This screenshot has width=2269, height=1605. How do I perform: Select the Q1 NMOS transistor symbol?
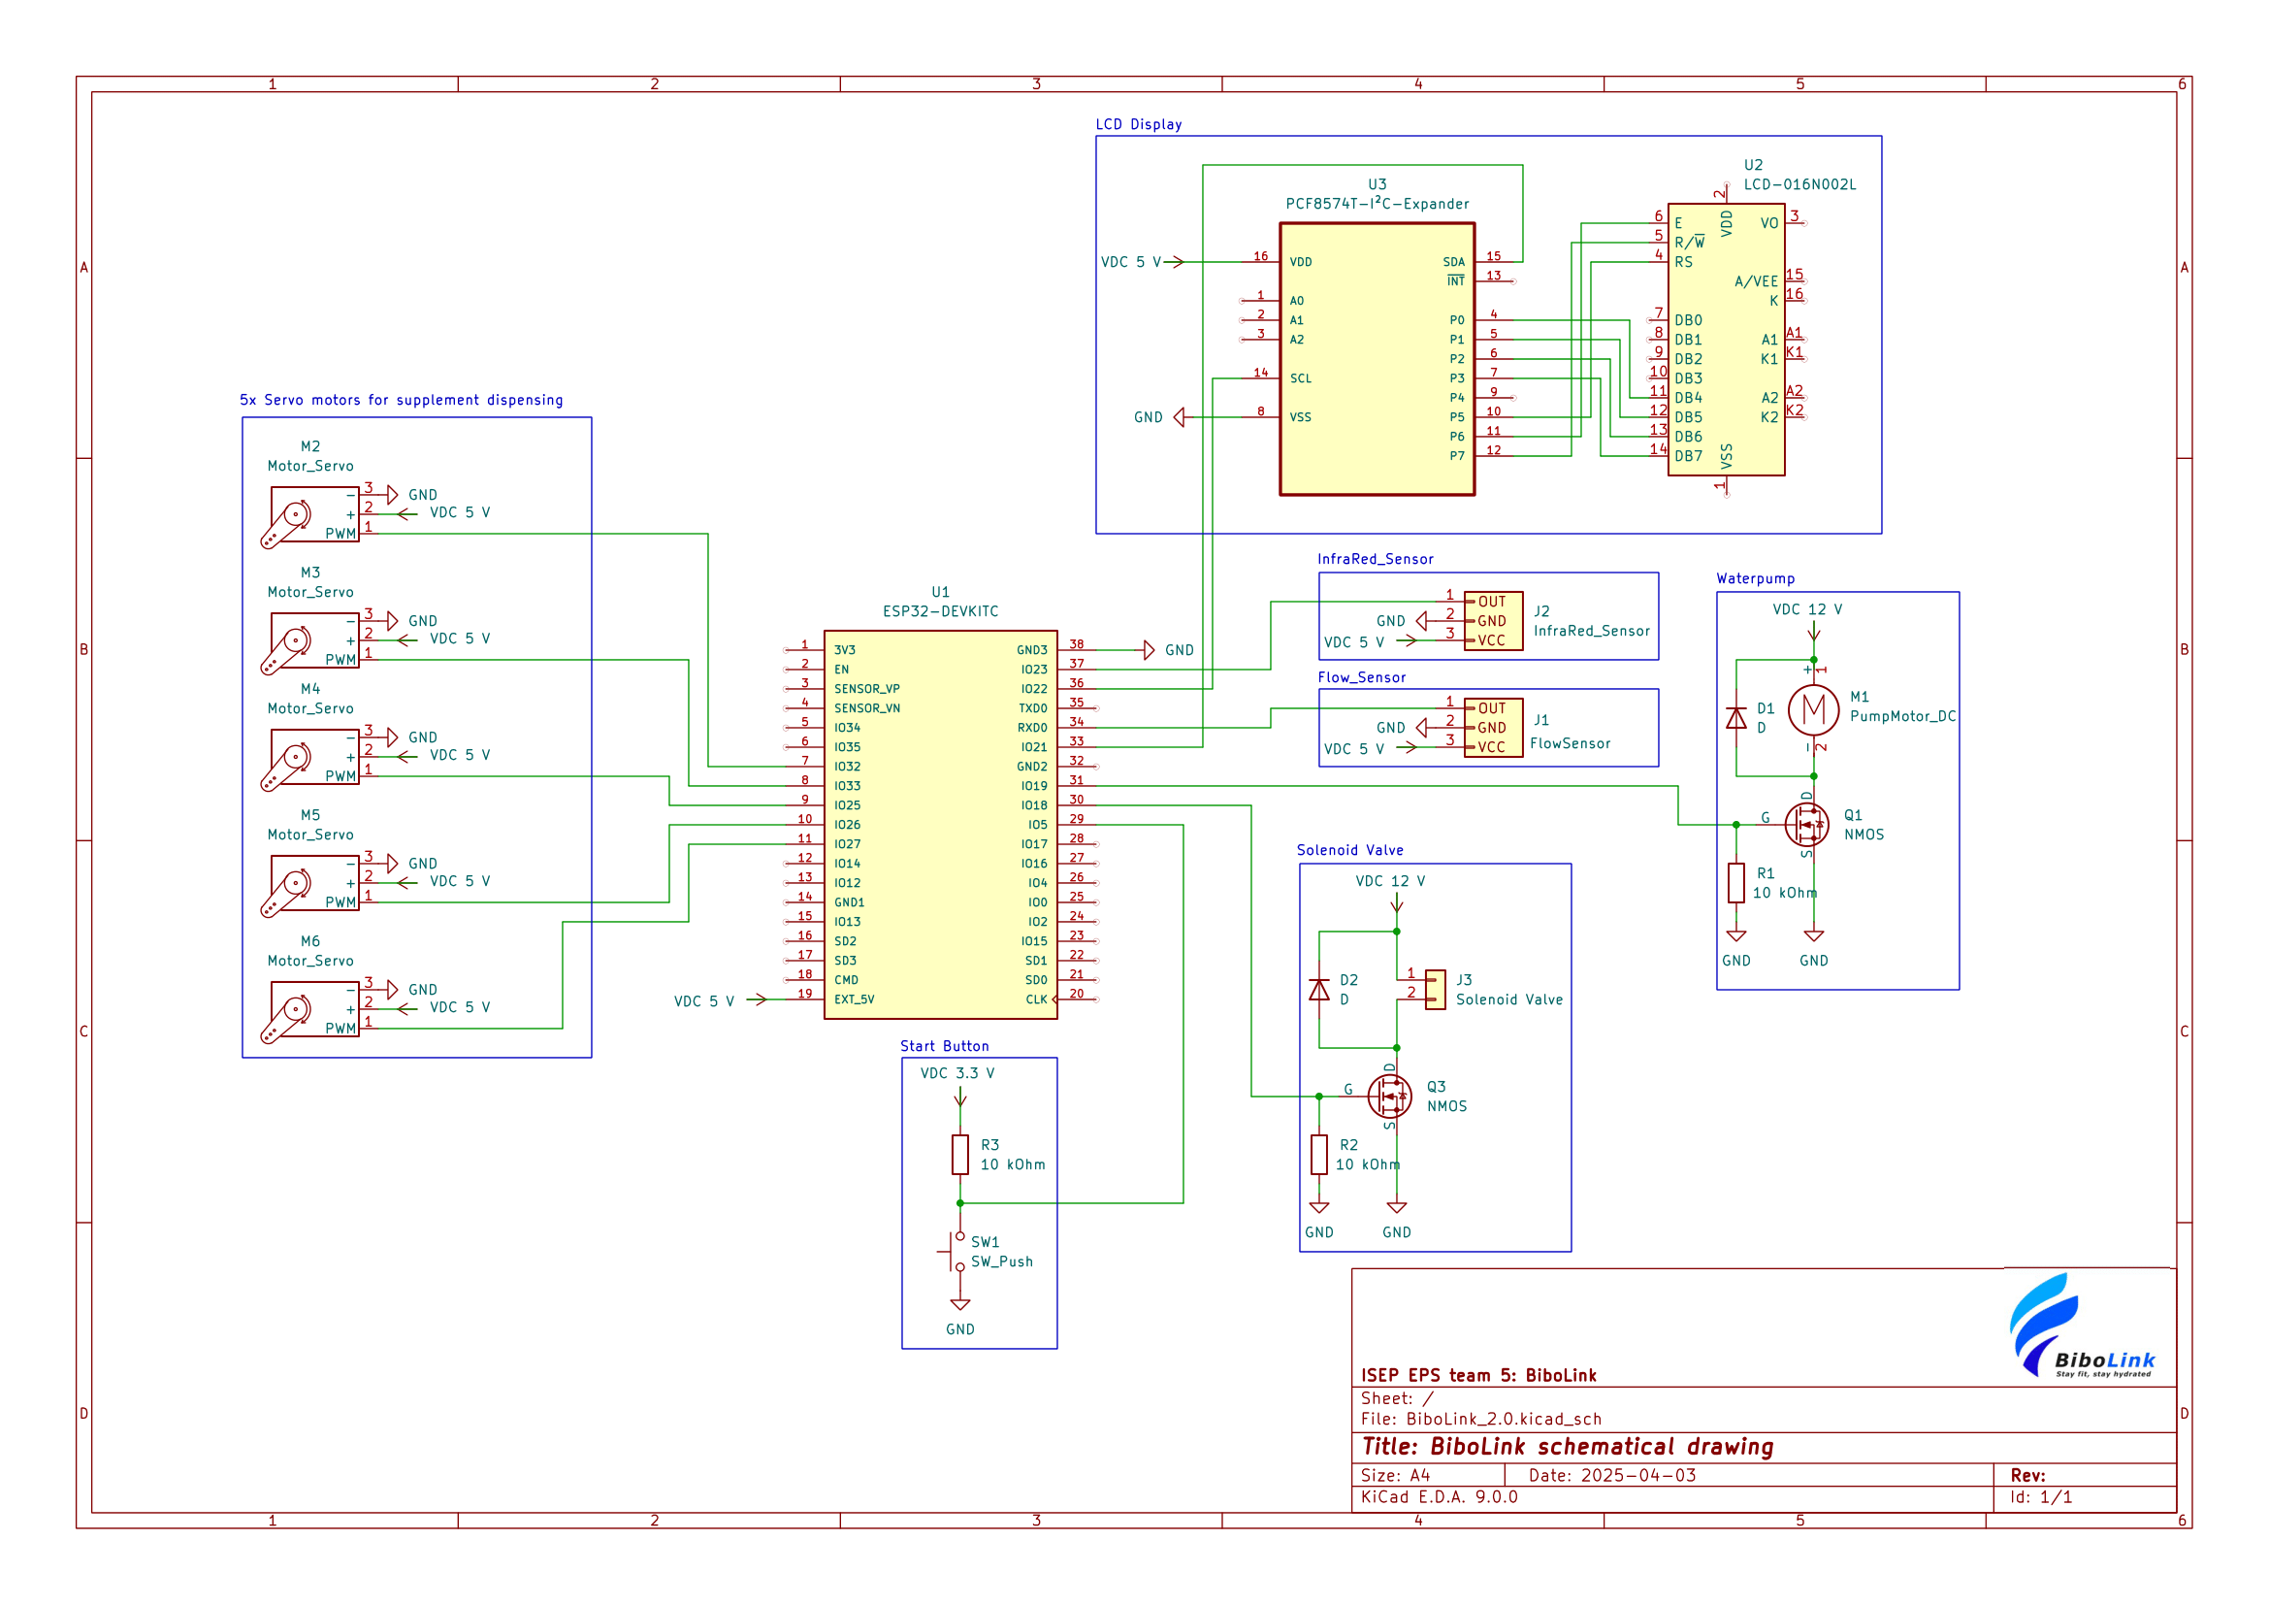(x=1806, y=824)
